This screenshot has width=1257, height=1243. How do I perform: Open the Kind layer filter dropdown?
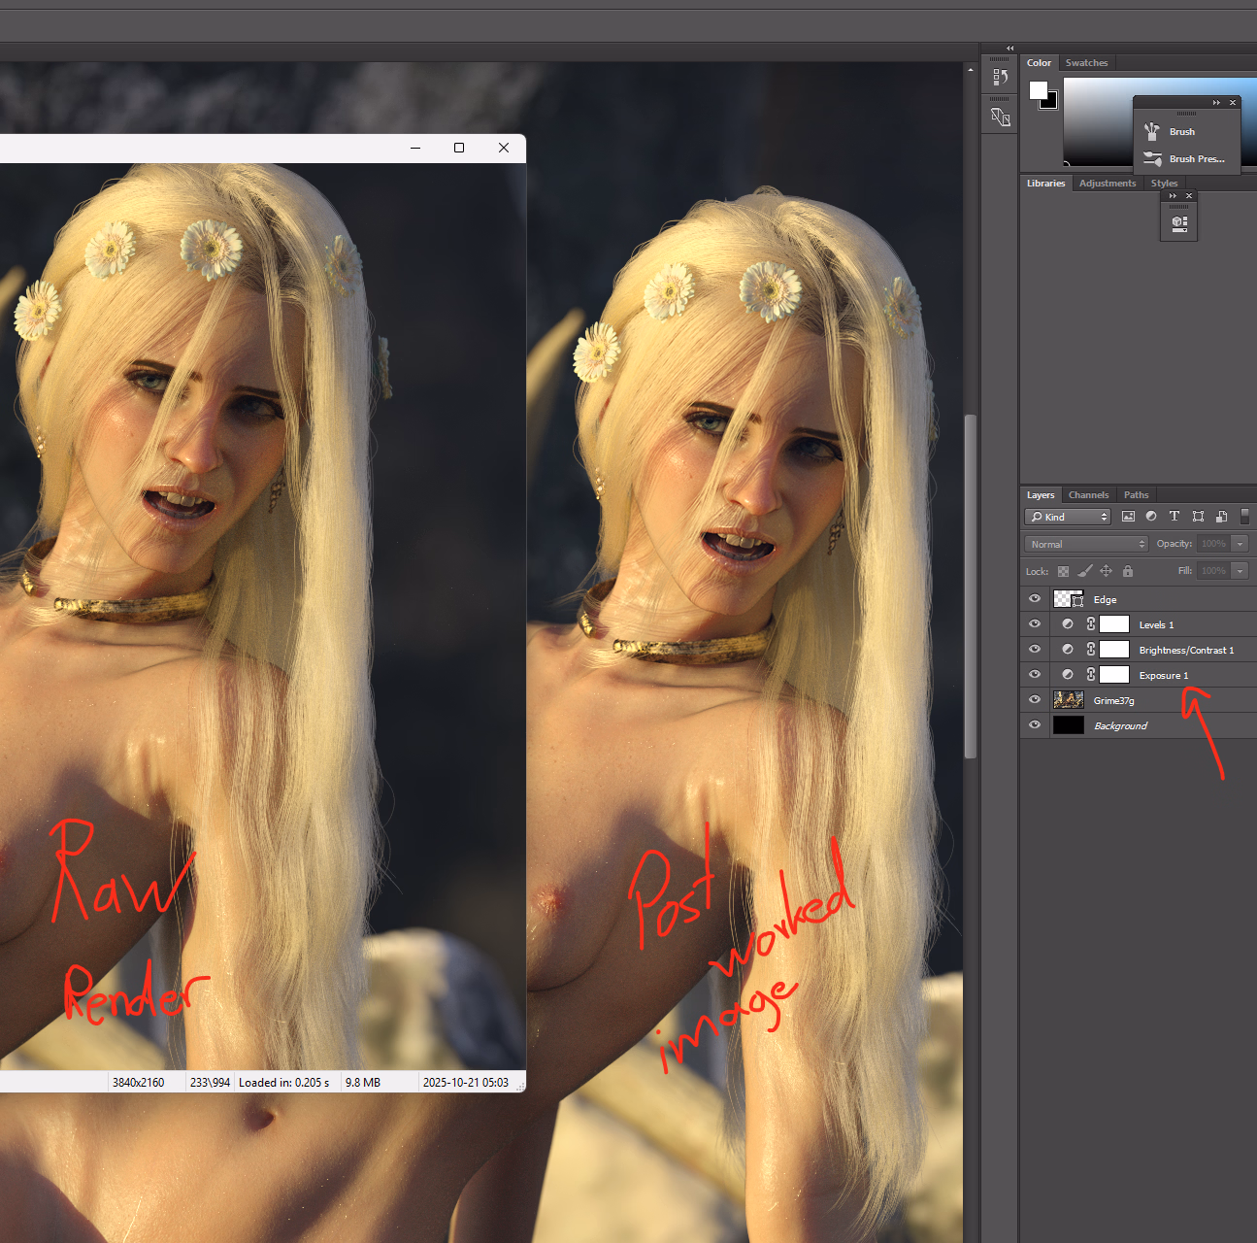pos(1067,517)
